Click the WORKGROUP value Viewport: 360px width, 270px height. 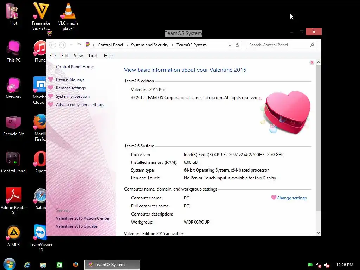(197, 222)
